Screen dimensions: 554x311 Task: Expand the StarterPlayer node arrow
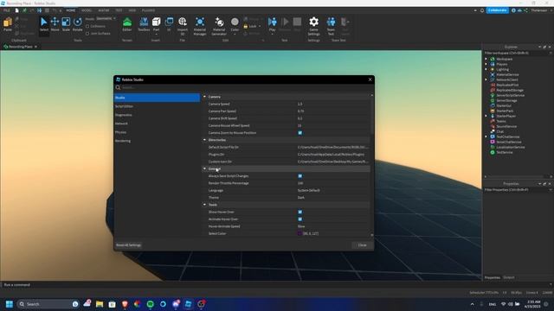pyautogui.click(x=486, y=116)
